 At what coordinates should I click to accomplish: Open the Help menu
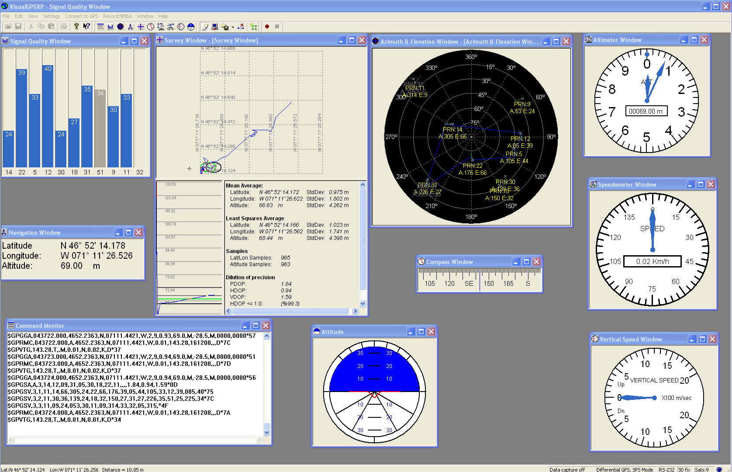click(163, 16)
